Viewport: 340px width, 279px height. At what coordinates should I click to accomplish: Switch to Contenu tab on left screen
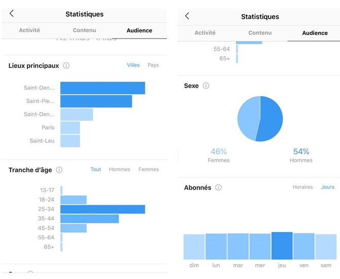(84, 30)
